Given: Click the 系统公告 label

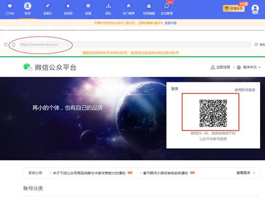Looking at the screenshot, I should (35, 173).
